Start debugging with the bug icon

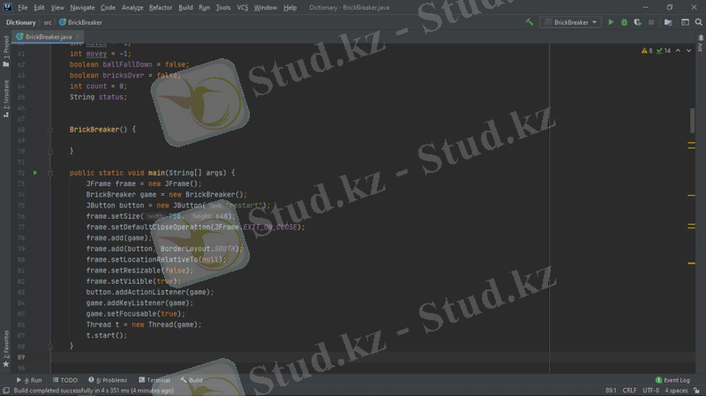pos(624,22)
